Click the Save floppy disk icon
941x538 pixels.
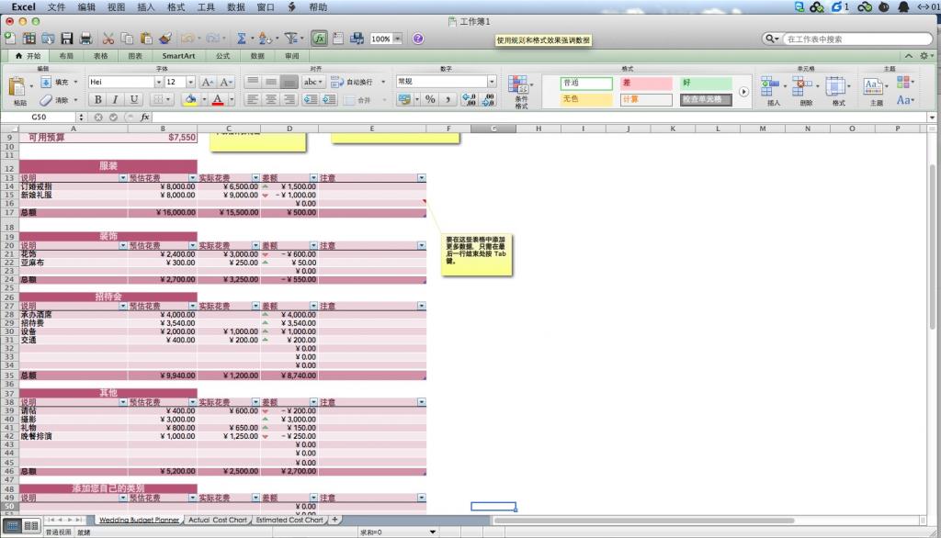[66, 39]
